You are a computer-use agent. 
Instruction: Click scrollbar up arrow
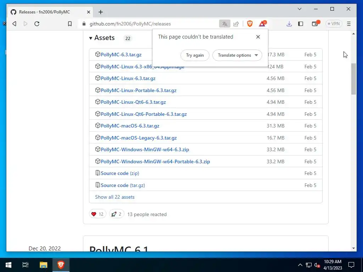pyautogui.click(x=353, y=34)
